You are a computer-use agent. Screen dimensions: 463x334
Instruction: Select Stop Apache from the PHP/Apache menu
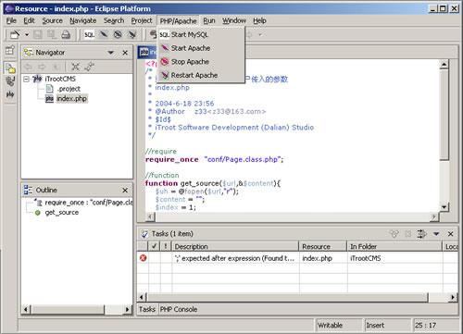coord(201,62)
